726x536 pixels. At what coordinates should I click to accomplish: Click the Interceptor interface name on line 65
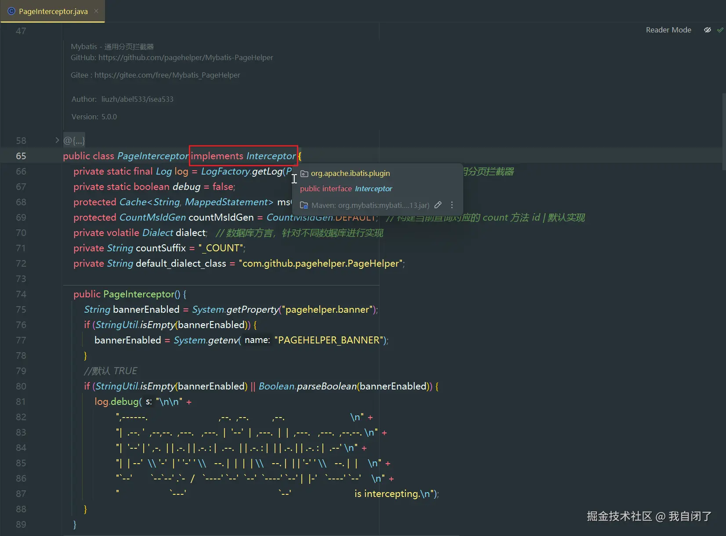(x=271, y=156)
